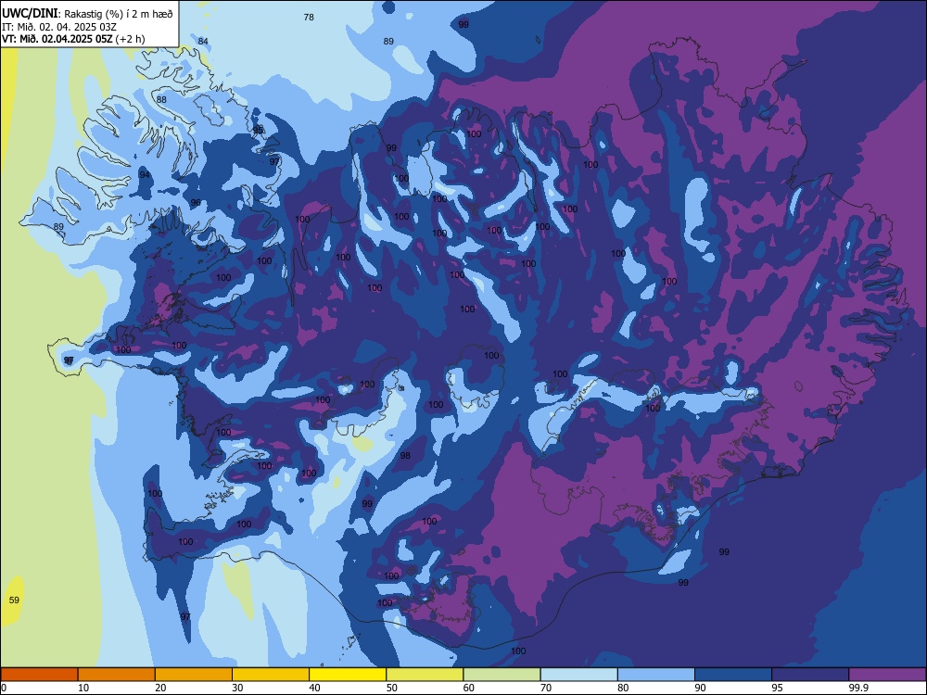Click the legend swatch between 10 and 20
927x695 pixels.
tap(117, 675)
